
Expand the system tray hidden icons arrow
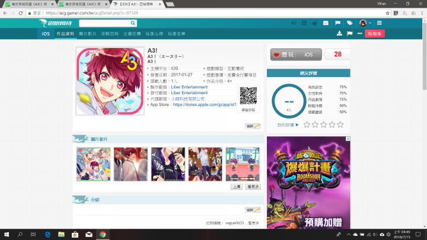point(349,234)
